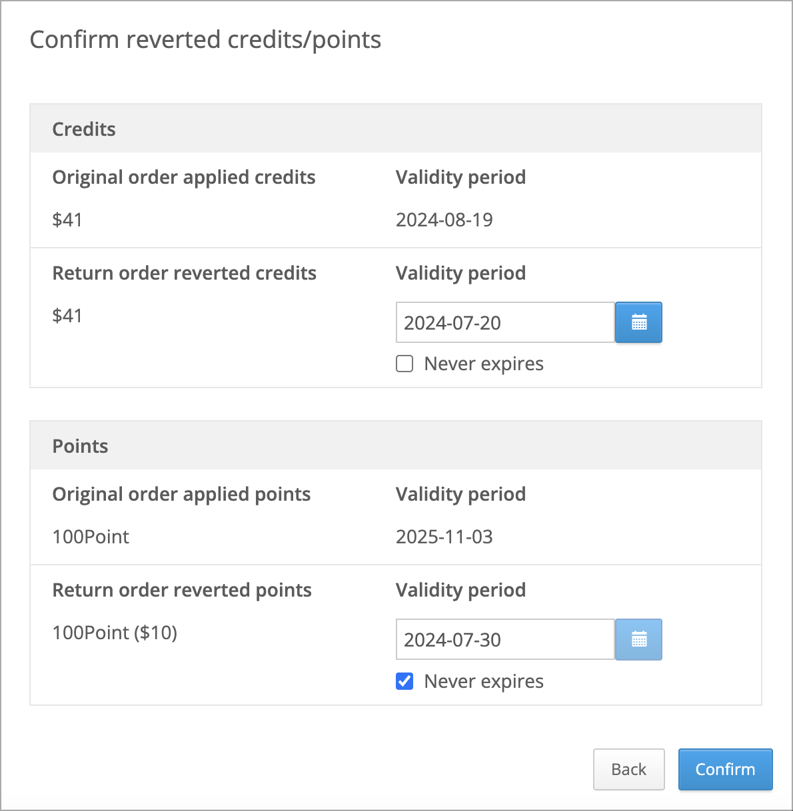The width and height of the screenshot is (793, 811).
Task: Click the original points validity date 2025-11-03
Action: click(444, 537)
